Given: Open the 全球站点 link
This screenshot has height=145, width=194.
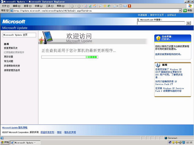Looking at the screenshot, I should pos(172,15).
